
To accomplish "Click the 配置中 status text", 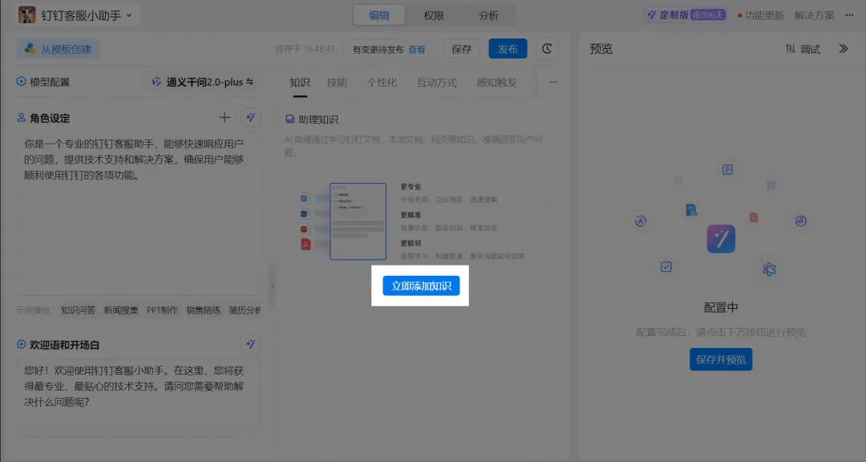I will point(721,308).
